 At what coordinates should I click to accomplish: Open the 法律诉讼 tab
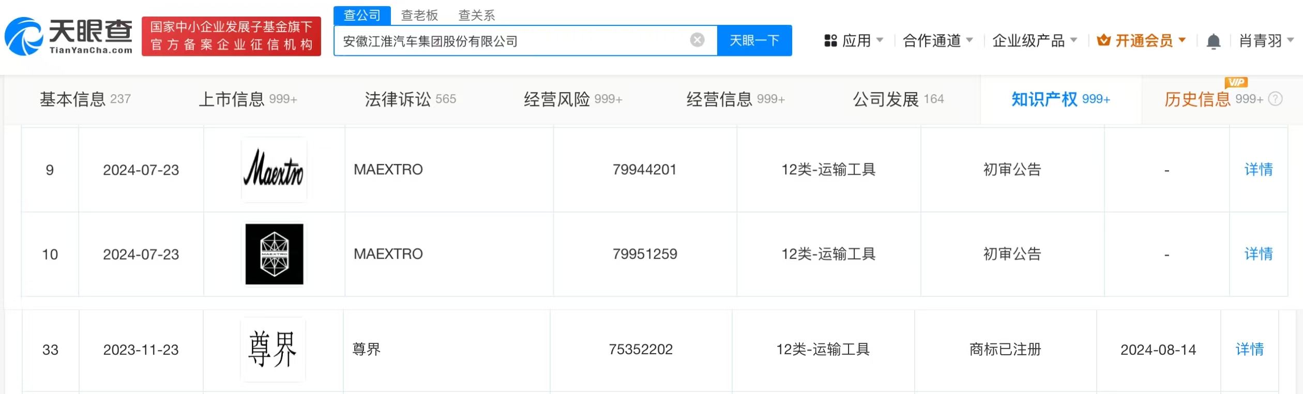(411, 99)
